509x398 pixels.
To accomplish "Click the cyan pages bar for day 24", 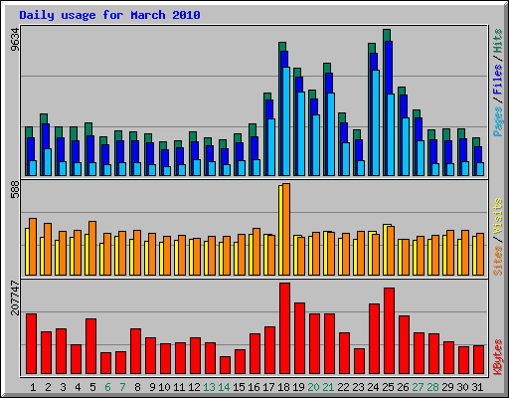I will [x=376, y=122].
